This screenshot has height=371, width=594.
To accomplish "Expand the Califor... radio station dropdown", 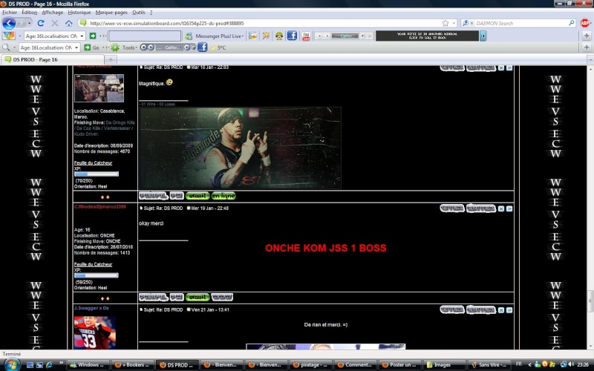I will tap(181, 47).
